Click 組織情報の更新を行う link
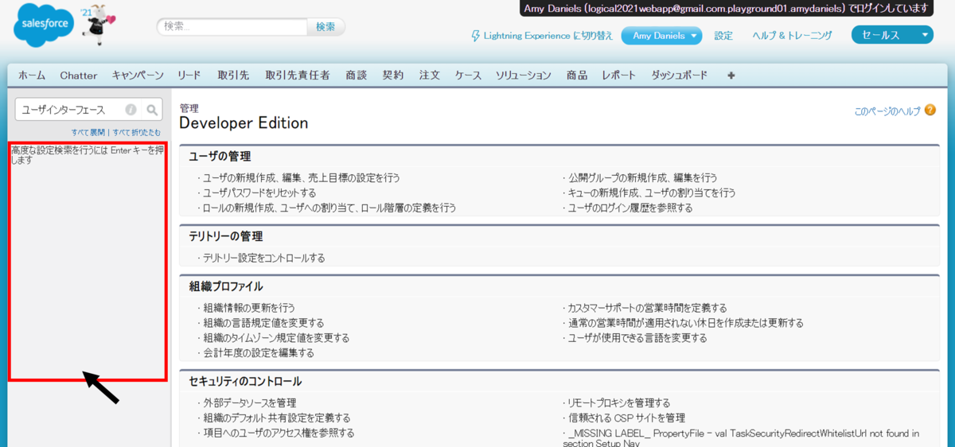The image size is (955, 447). 249,308
